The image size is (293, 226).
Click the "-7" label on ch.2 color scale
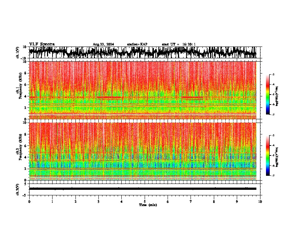273,176
